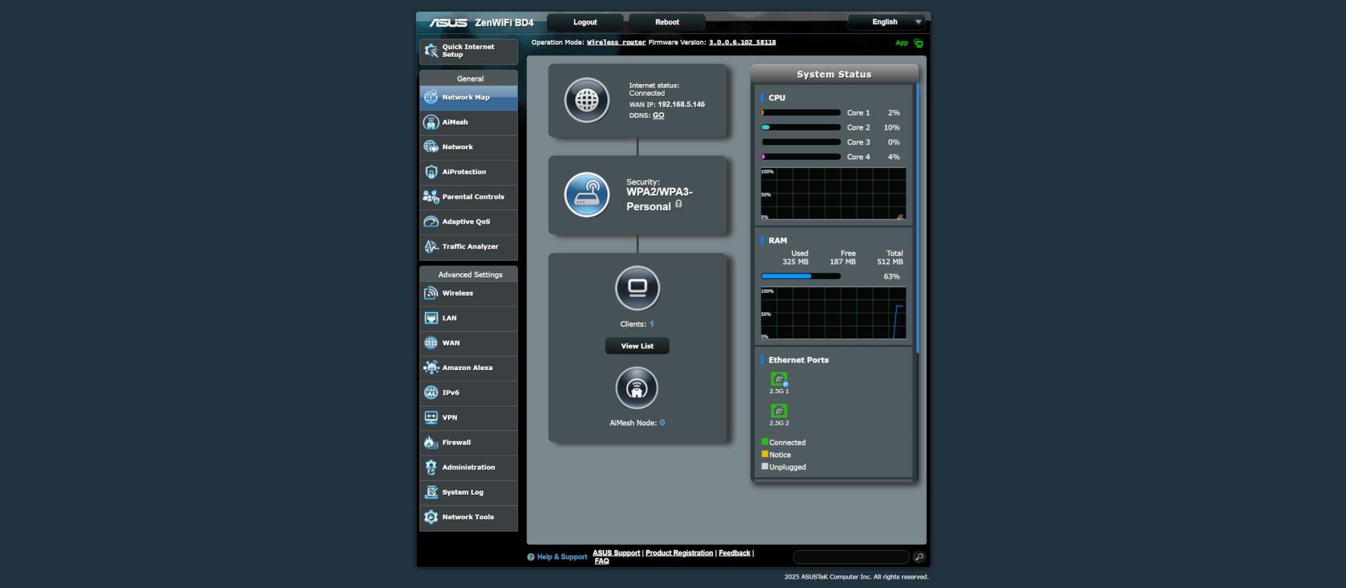Click the 2.5G 2 ethernet port icon
The width and height of the screenshot is (1346, 588).
coord(779,411)
